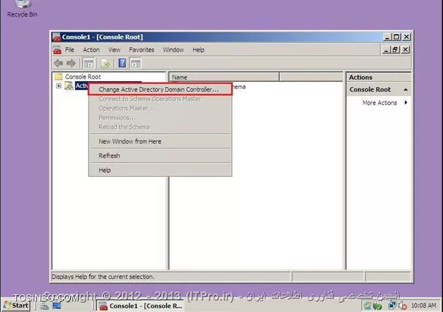Click the Export List toolbar icon
The height and width of the screenshot is (312, 443).
pyautogui.click(x=105, y=63)
